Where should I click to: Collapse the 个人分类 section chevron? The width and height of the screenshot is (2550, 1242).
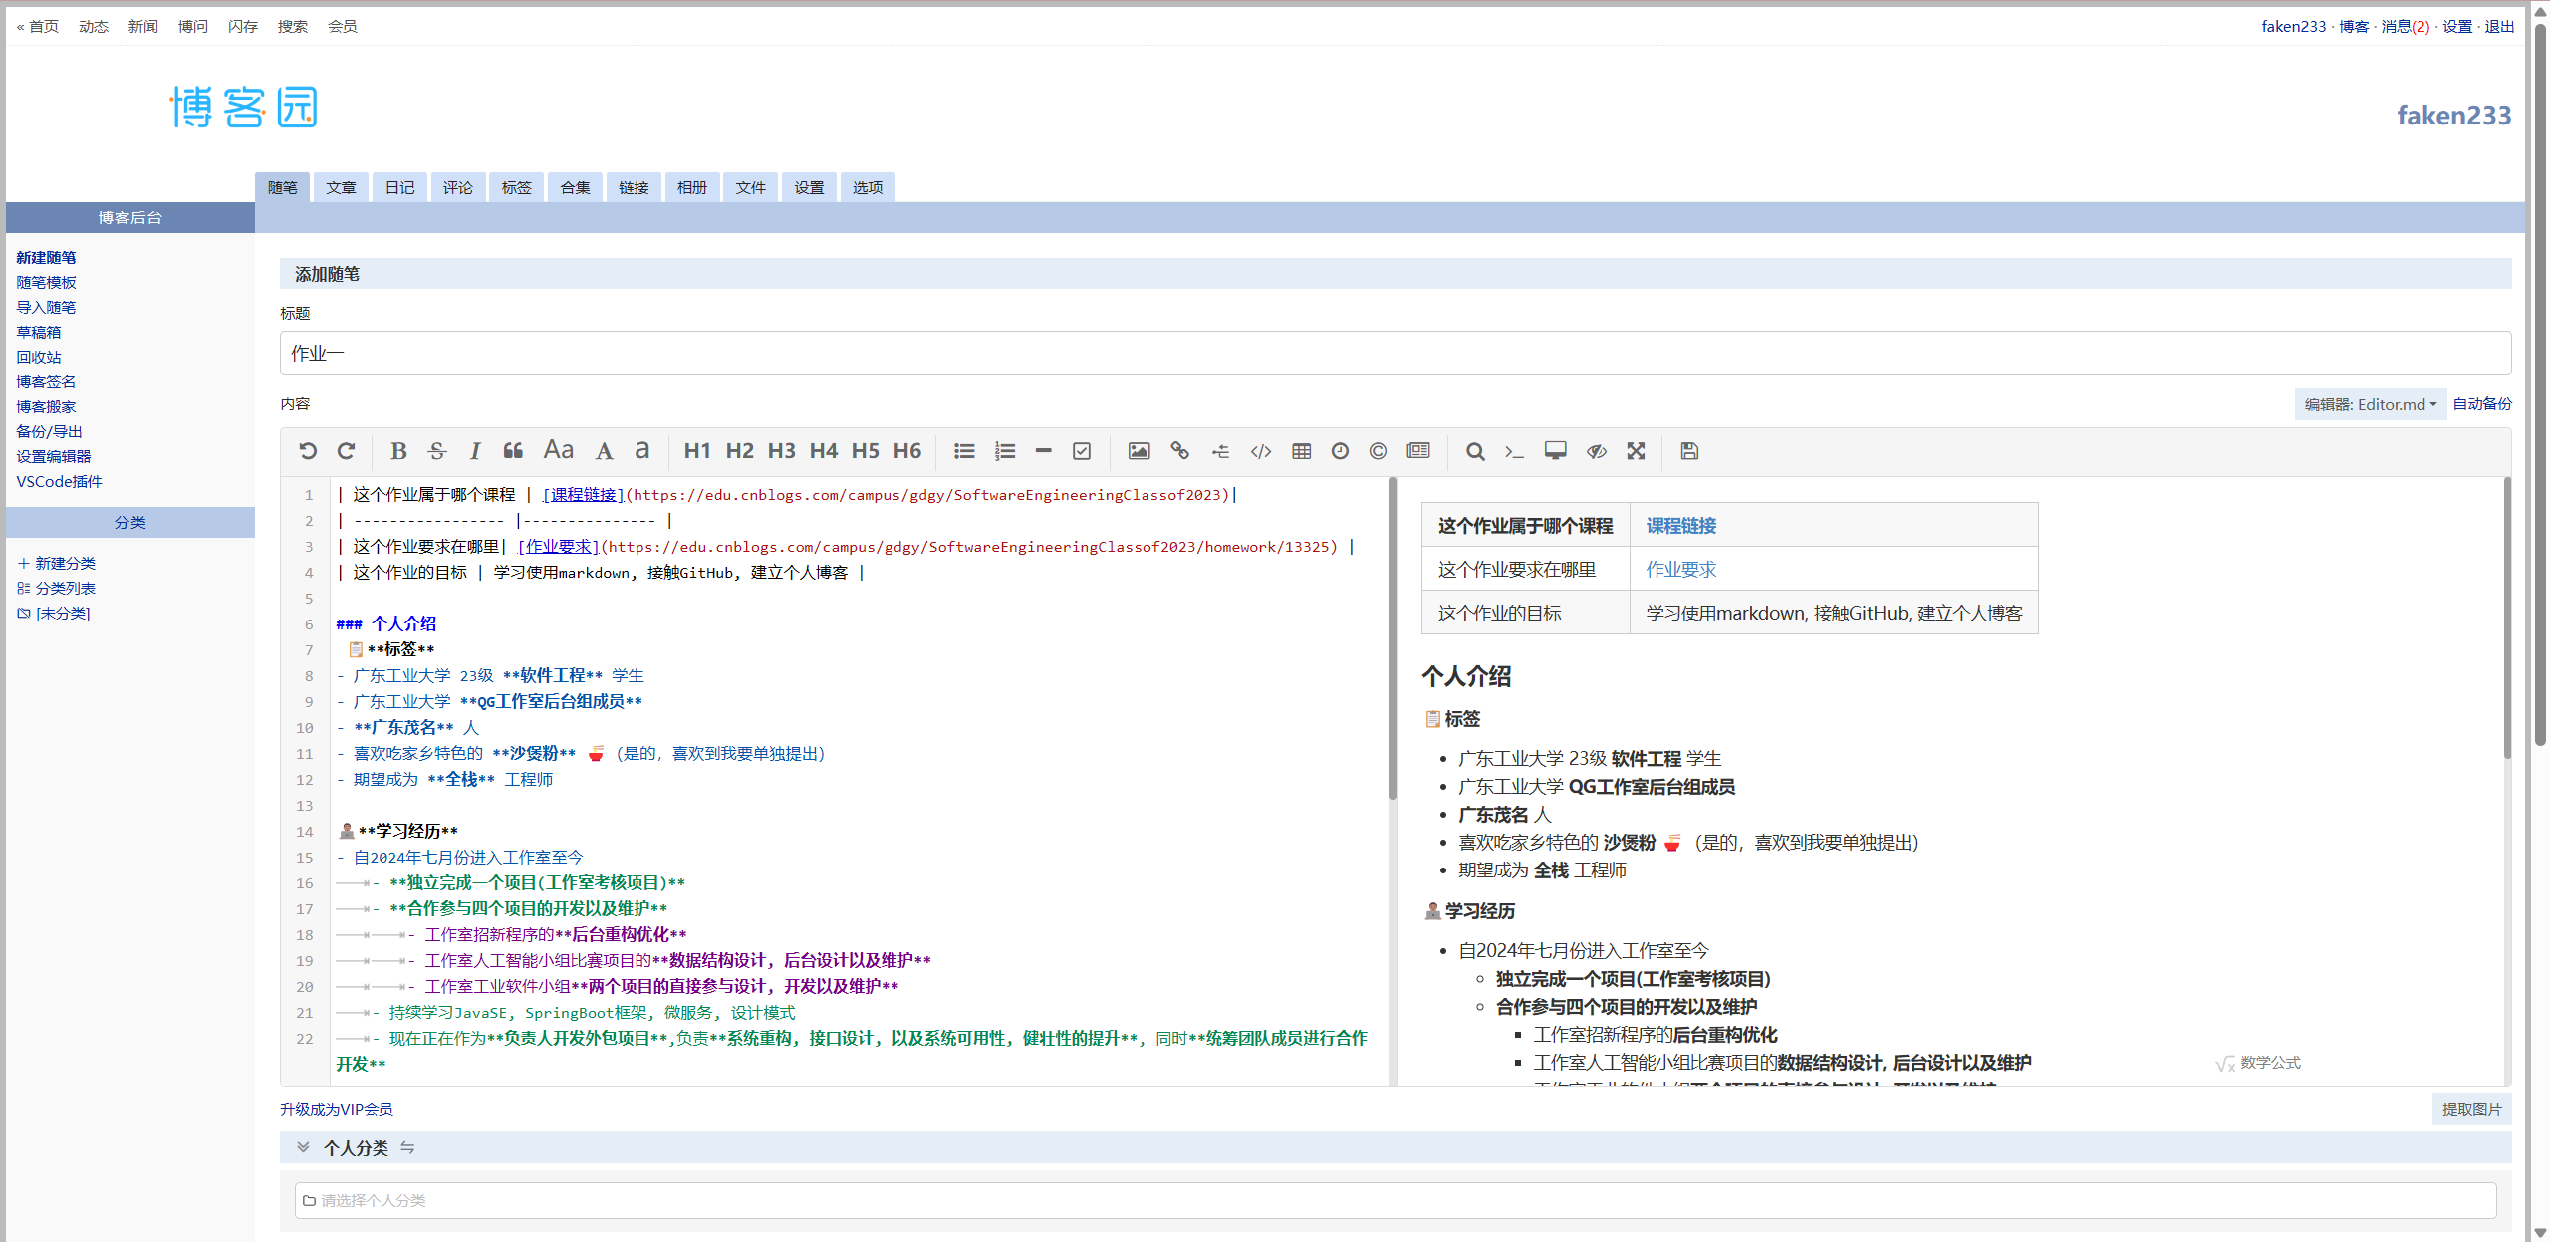[303, 1147]
